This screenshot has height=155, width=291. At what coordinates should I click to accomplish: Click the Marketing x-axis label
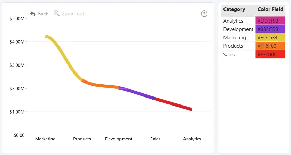point(45,139)
